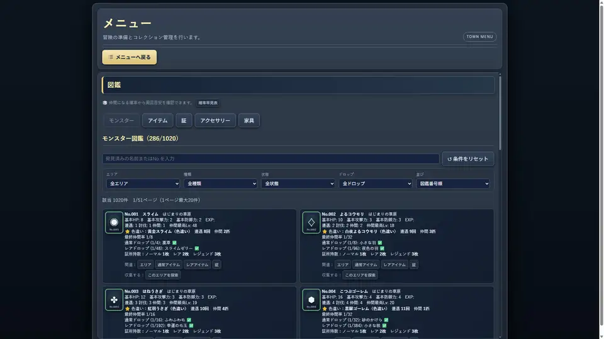Click the green check after 薬草

click(x=174, y=242)
